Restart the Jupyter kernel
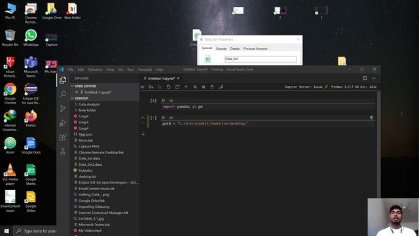Image resolution: width=419 pixels, height=236 pixels. 169,87
